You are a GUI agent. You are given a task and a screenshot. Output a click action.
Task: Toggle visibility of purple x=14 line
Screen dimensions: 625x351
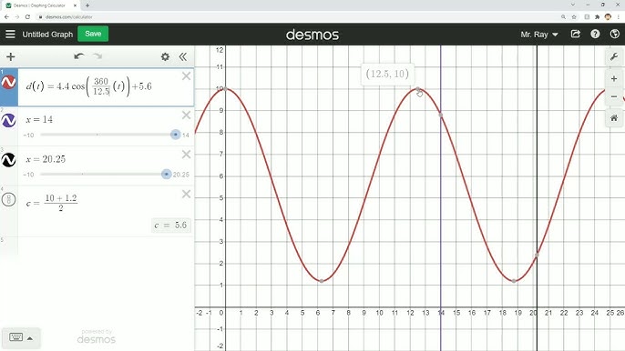pos(9,120)
